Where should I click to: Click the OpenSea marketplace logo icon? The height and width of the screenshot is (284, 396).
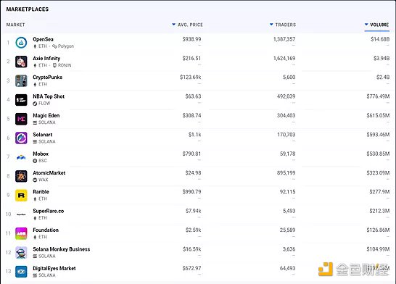21,43
